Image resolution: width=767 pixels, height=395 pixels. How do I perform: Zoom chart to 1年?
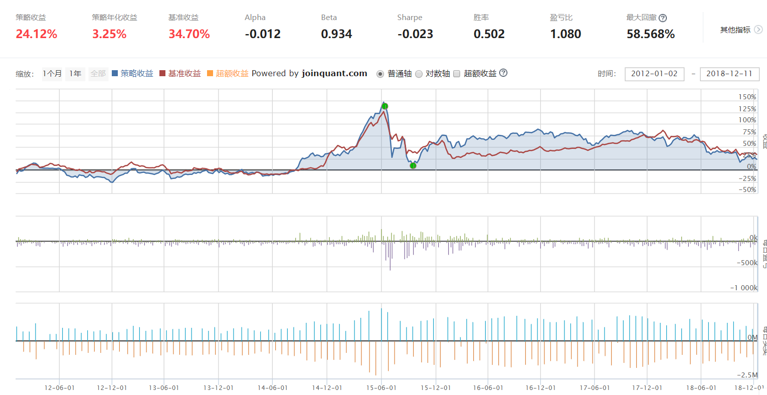click(x=75, y=74)
